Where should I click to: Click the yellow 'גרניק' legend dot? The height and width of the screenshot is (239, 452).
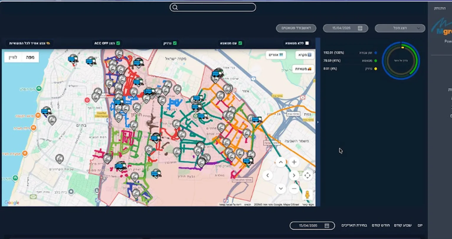(376, 69)
